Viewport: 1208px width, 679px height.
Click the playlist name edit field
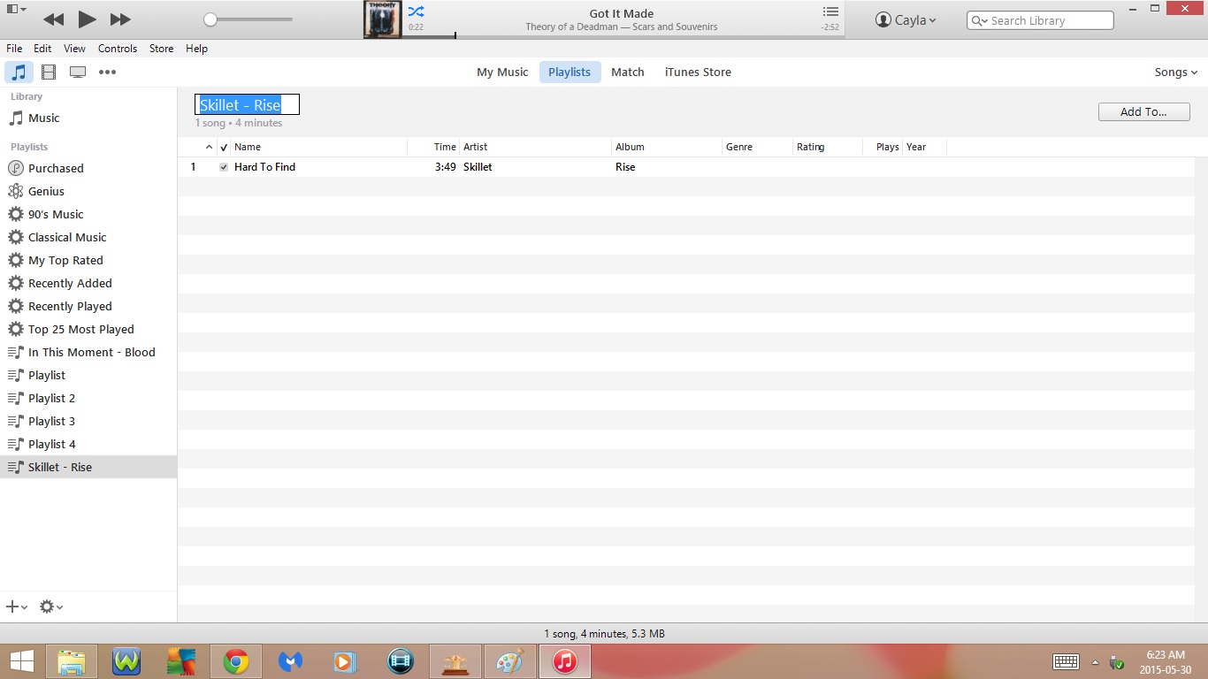pyautogui.click(x=248, y=105)
